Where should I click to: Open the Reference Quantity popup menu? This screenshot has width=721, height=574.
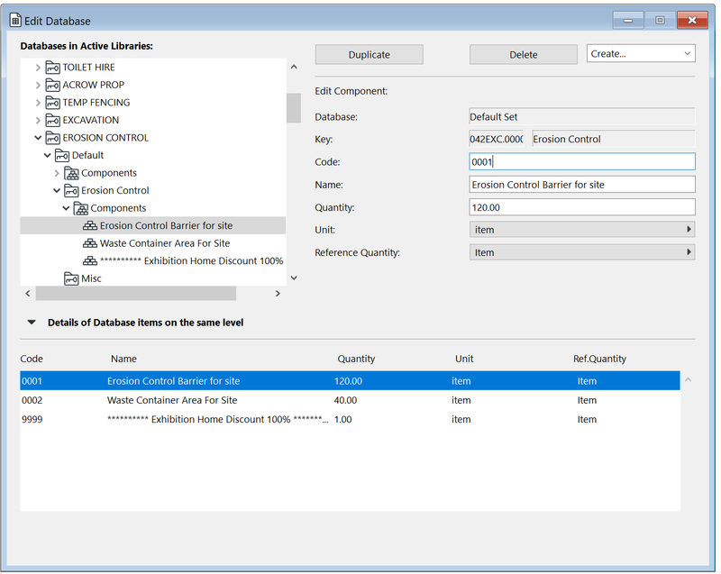(582, 252)
